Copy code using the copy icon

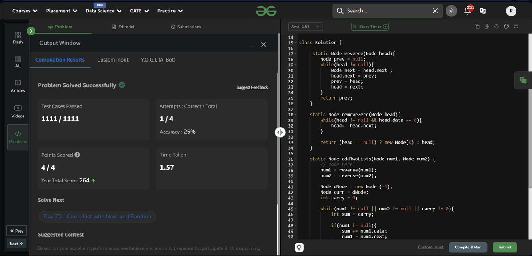coord(477,27)
